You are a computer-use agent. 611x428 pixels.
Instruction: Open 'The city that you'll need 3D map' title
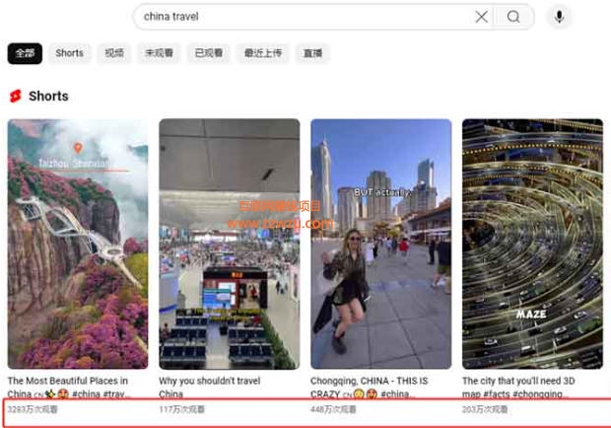coord(518,387)
